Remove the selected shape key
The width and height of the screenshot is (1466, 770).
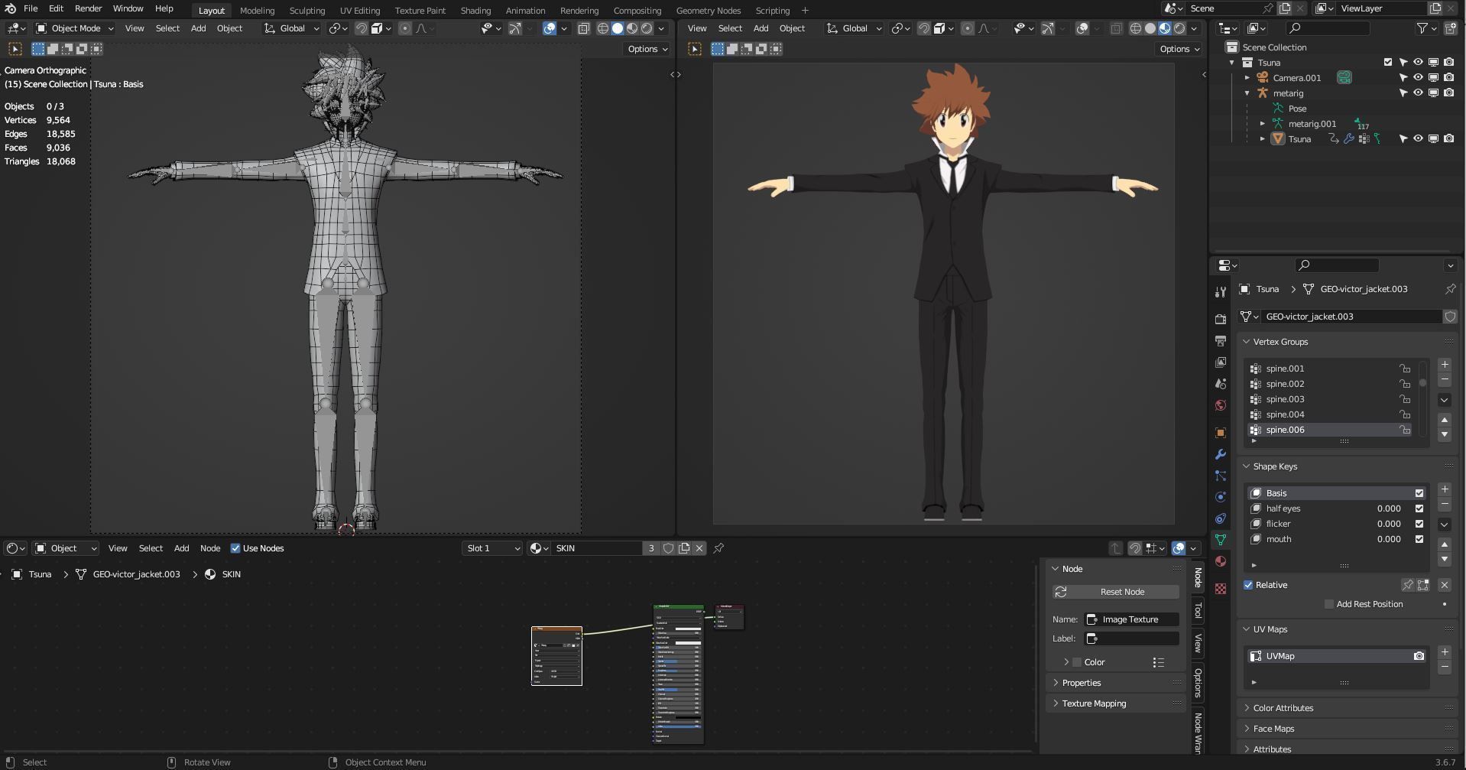pos(1445,505)
